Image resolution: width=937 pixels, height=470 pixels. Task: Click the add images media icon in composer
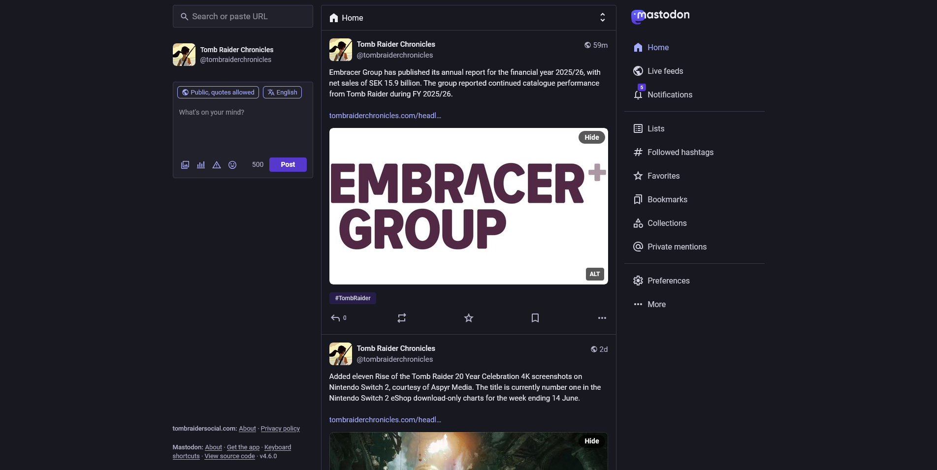(185, 165)
